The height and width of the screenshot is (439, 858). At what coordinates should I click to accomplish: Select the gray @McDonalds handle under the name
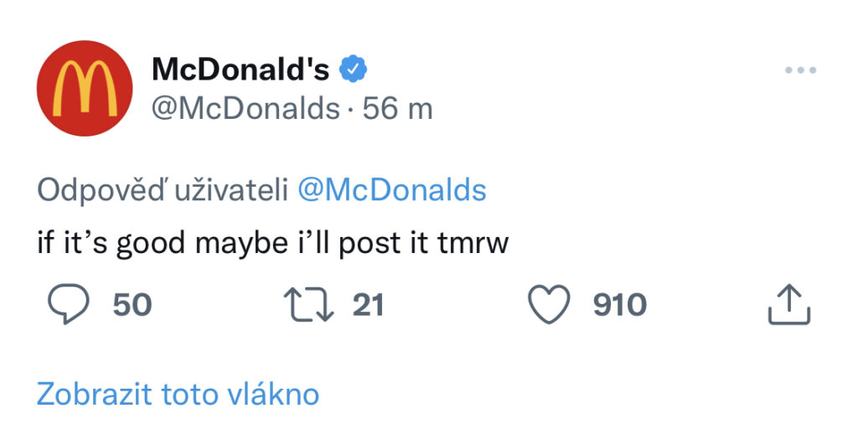click(x=246, y=108)
